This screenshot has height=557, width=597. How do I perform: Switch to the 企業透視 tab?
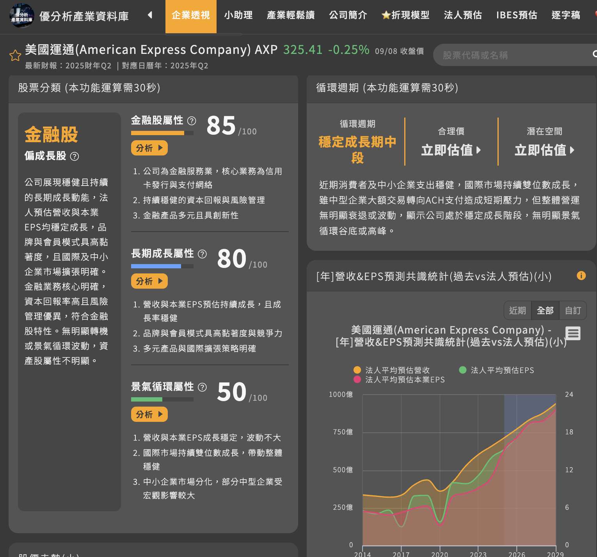(191, 16)
